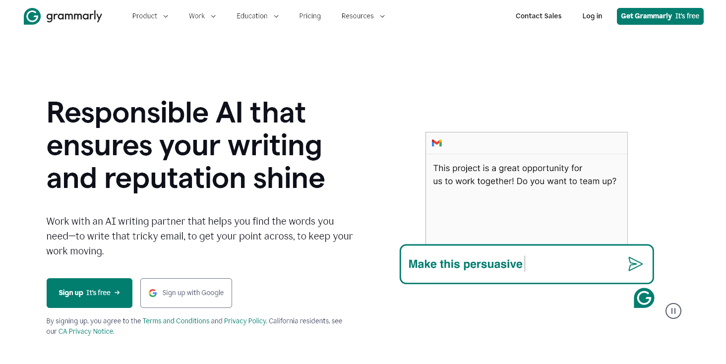This screenshot has width=726, height=364.
Task: Click the Gmail icon in the email preview
Action: click(x=436, y=143)
